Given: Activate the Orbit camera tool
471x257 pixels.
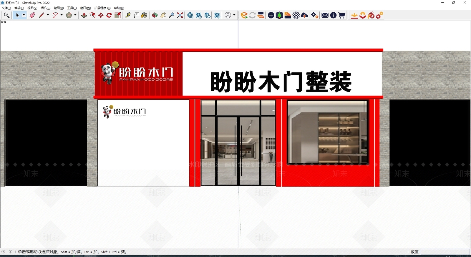Looking at the screenshot, I should [155, 15].
